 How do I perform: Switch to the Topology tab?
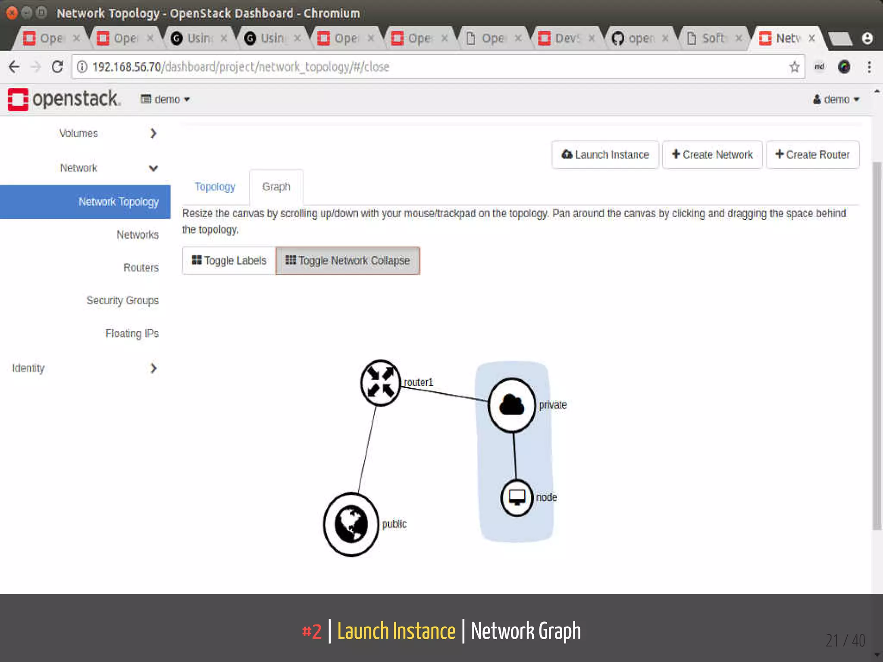[215, 187]
